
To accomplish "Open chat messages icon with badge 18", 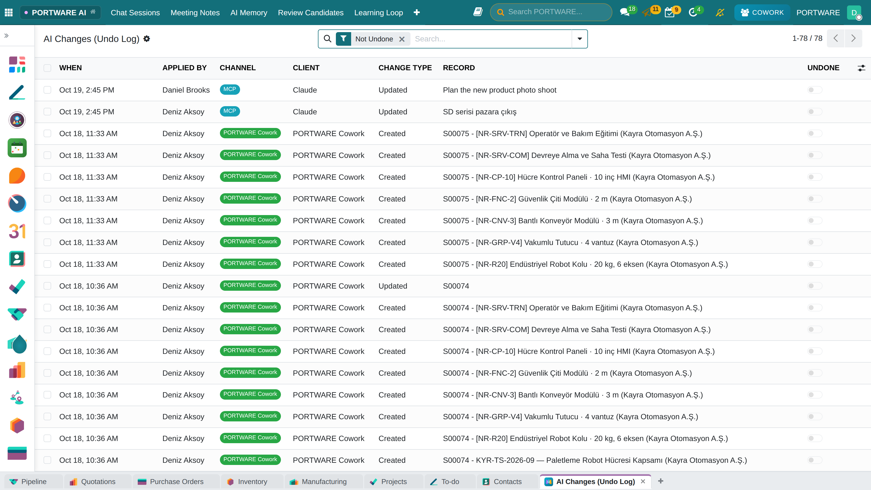I will click(624, 13).
